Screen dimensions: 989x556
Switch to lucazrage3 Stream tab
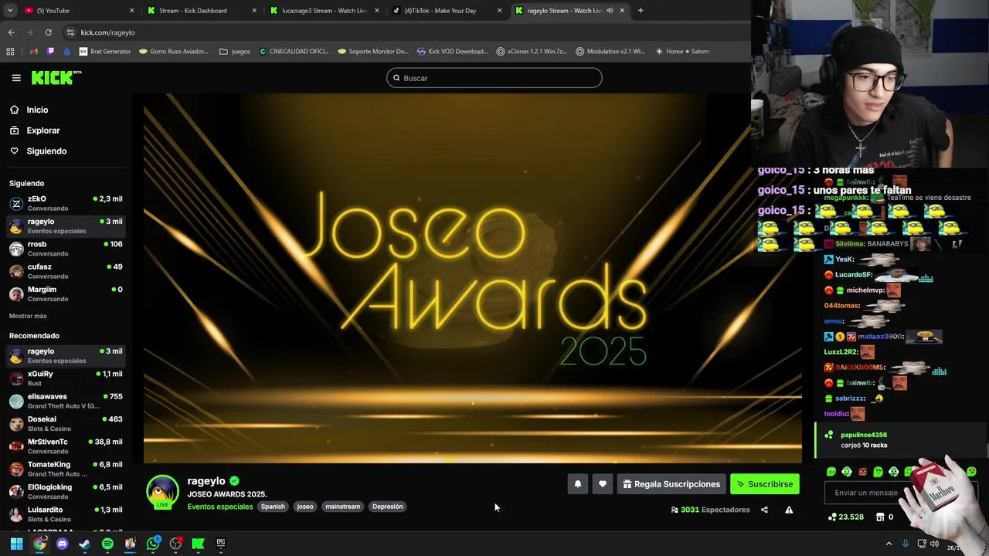[324, 11]
